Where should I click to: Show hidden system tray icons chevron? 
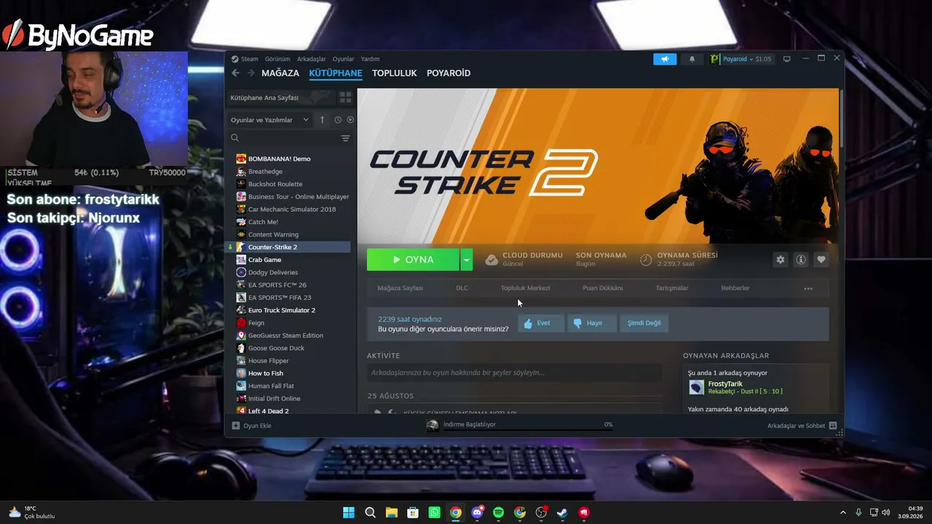(843, 512)
